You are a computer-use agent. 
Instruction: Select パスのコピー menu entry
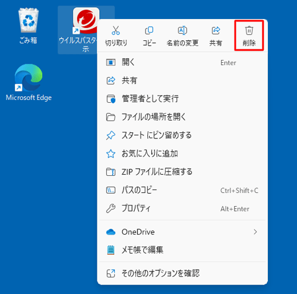(x=182, y=190)
